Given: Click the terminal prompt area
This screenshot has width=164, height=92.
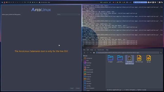Looking at the screenshot, I should [x=83, y=45].
